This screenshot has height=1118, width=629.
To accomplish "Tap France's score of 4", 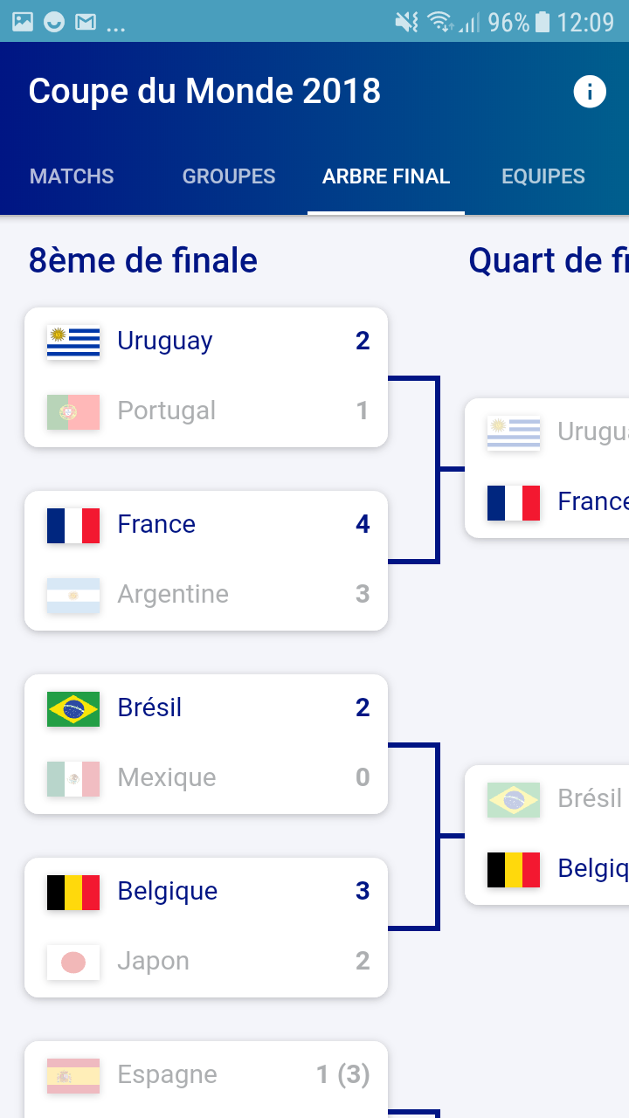I will point(363,524).
